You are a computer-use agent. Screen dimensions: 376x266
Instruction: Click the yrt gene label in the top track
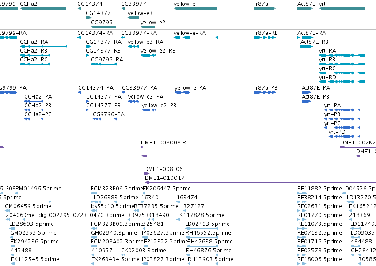322,4
